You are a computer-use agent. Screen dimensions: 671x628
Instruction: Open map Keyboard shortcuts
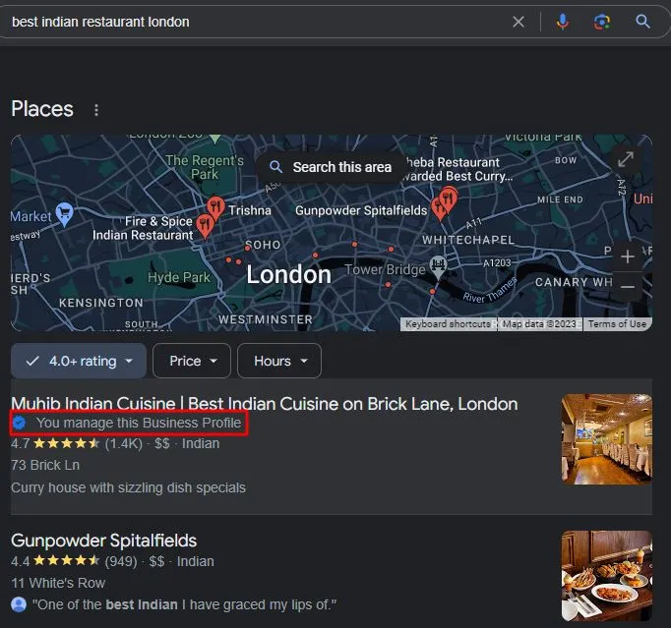click(x=448, y=324)
